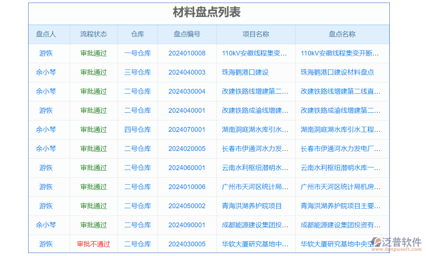Viewport: 426px width, 256px height.
Task: Click project name 珠海鹤港口建设
Action: [x=245, y=73]
